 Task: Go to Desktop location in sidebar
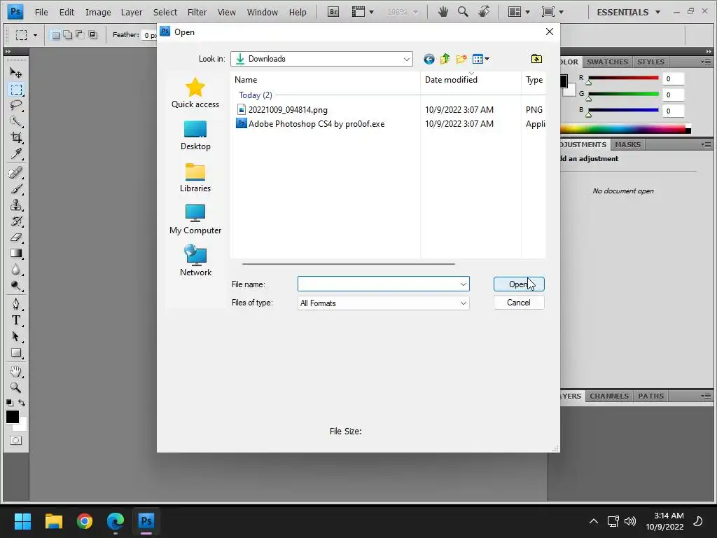tap(195, 135)
